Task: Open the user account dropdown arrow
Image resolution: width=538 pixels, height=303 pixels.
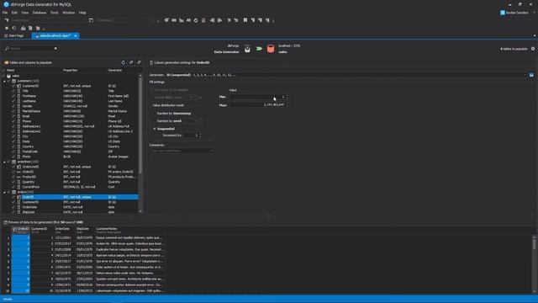Action: (x=534, y=13)
